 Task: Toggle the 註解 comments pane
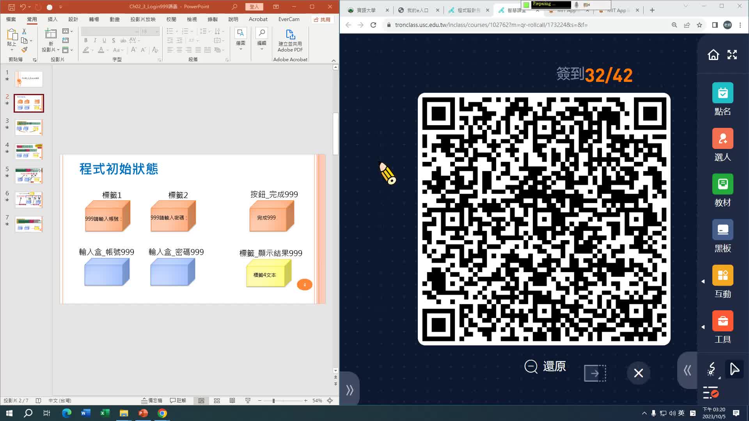coord(178,400)
